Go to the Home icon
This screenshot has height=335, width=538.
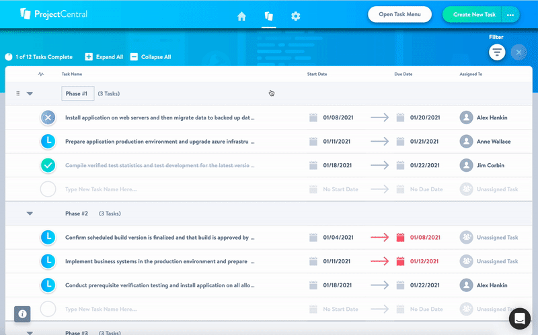tap(241, 16)
